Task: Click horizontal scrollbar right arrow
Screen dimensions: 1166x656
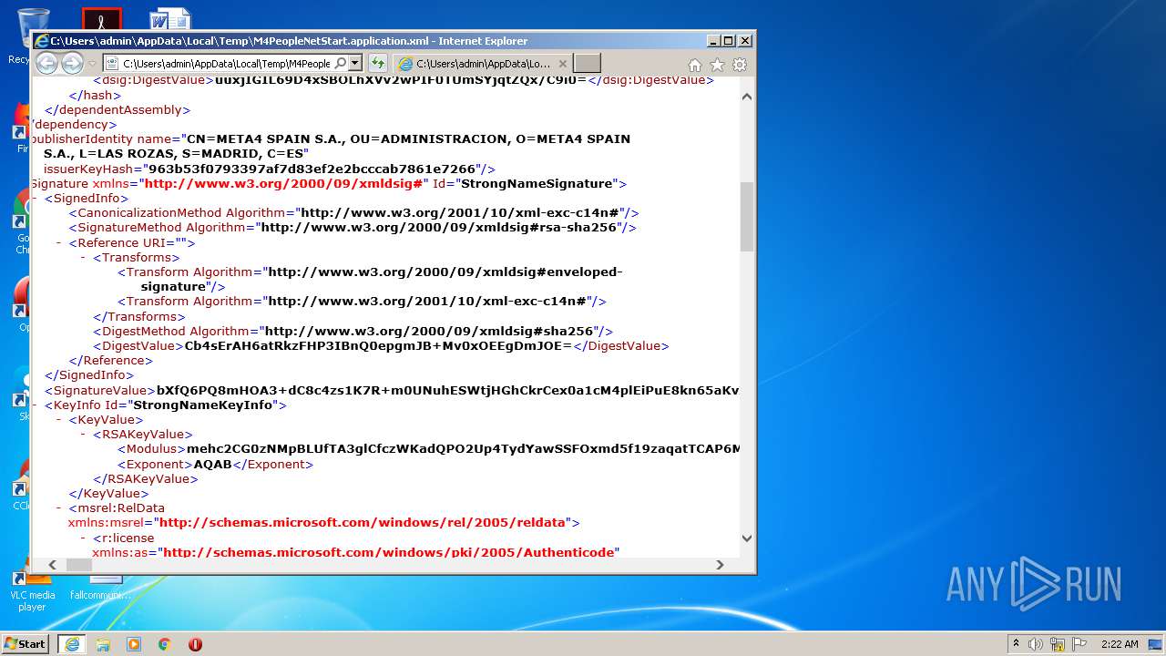Action: (x=720, y=565)
